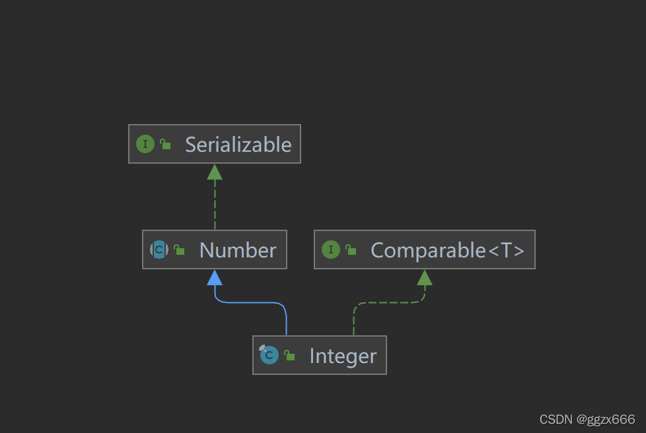Image resolution: width=646 pixels, height=433 pixels.
Task: Click the green unlock icon beside Integer
Action: (x=289, y=355)
